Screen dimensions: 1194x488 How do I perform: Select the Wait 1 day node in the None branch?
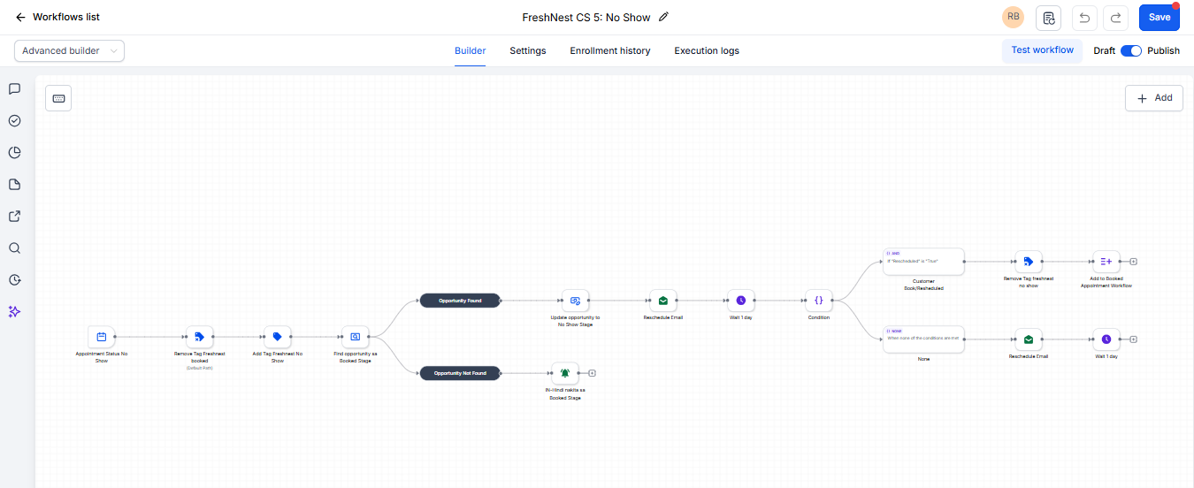1106,339
